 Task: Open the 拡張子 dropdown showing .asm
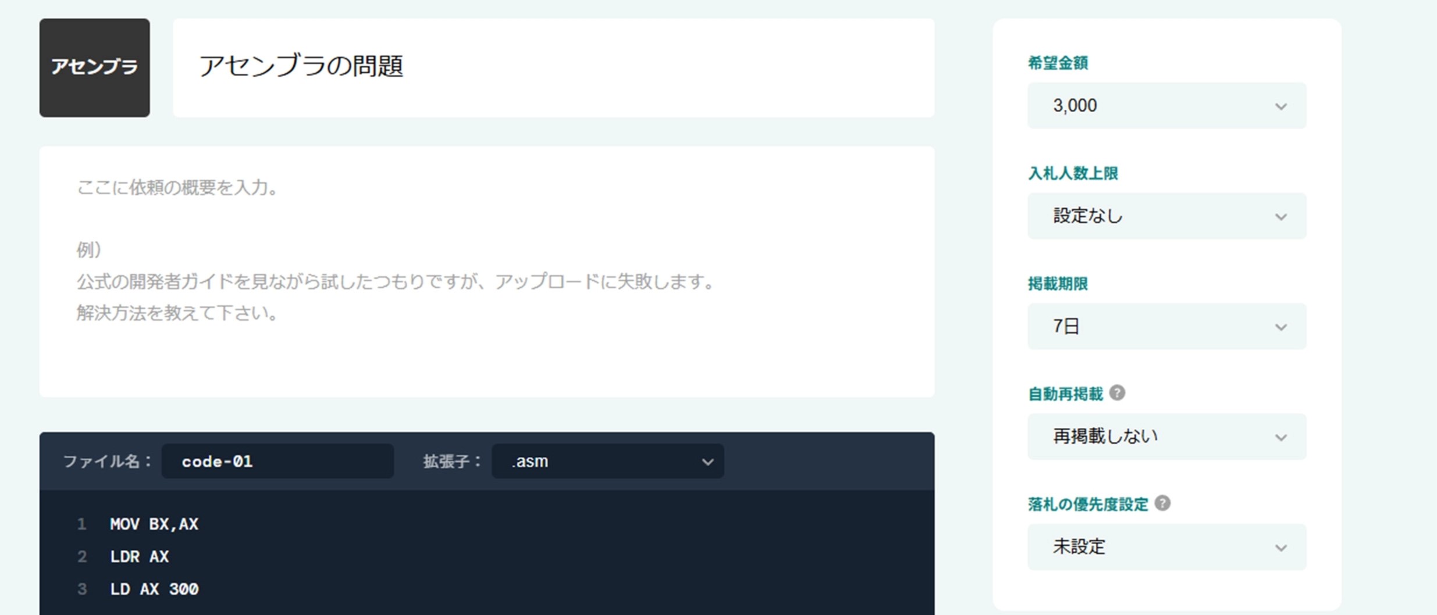point(607,461)
